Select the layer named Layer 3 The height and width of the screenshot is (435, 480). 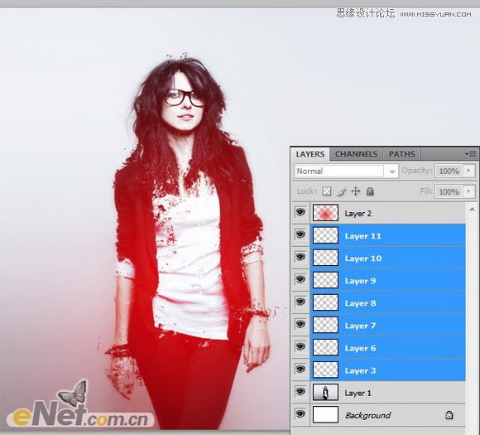[x=360, y=370]
